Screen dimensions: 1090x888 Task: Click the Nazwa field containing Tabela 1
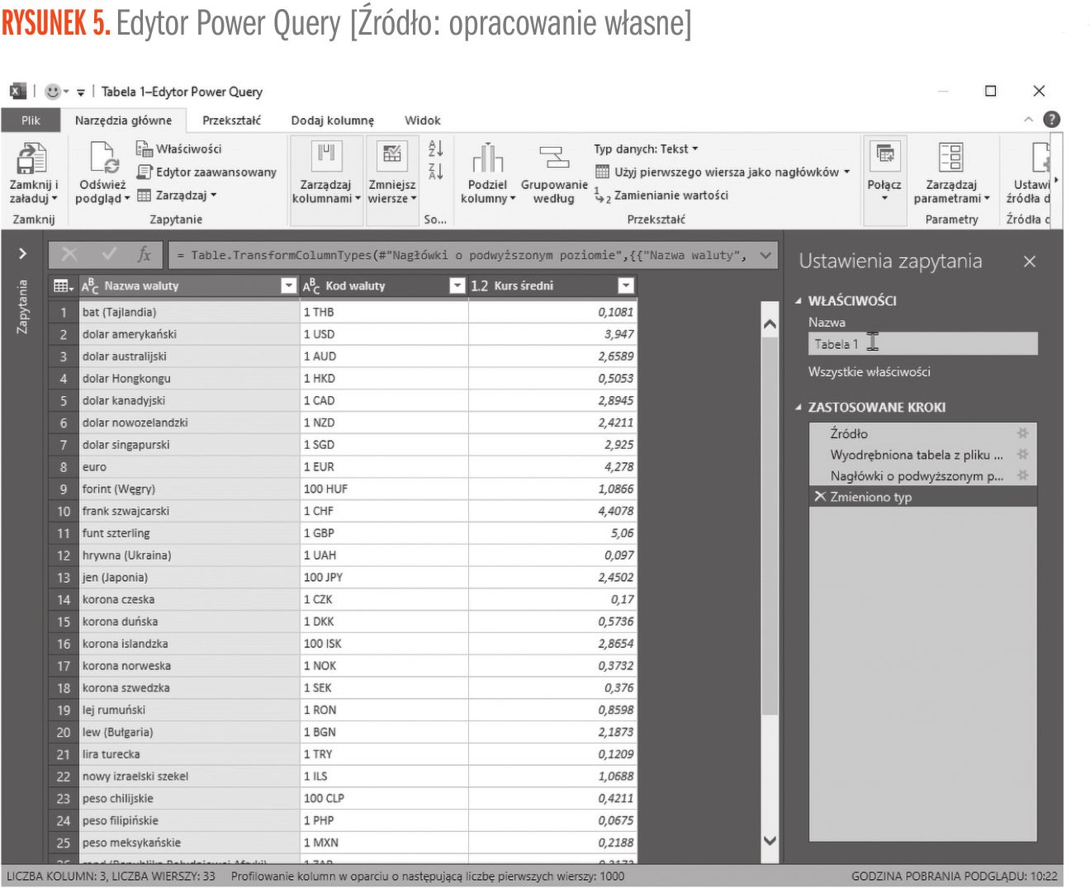click(x=922, y=344)
